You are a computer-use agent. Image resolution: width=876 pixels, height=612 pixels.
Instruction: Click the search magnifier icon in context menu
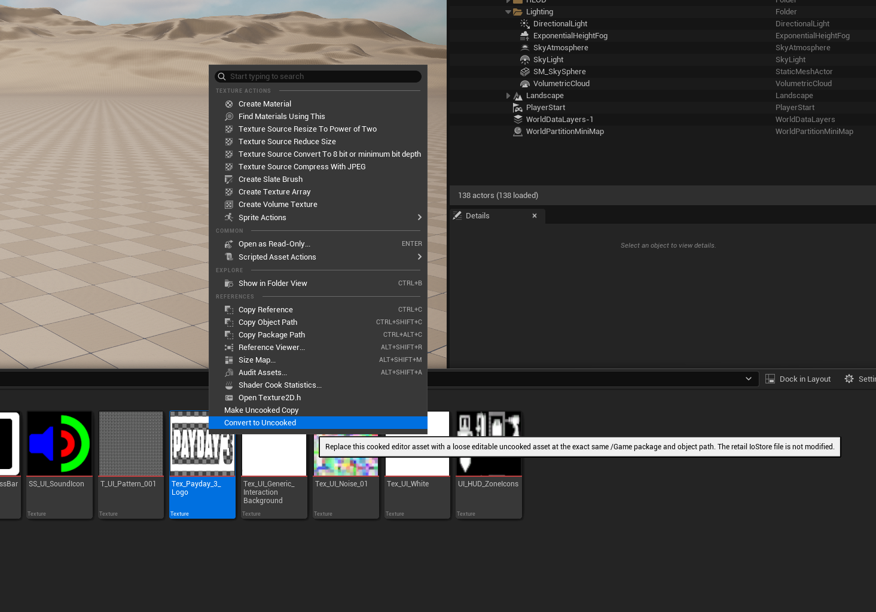pyautogui.click(x=222, y=77)
